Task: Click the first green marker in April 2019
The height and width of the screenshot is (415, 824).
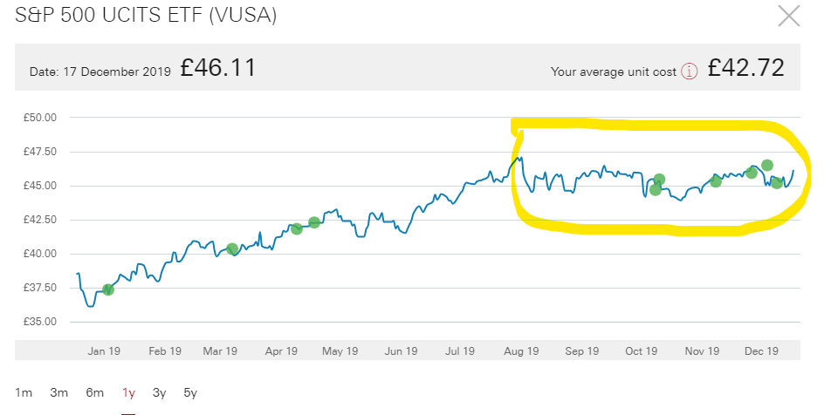Action: 297,228
